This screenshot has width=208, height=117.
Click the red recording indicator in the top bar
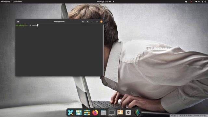tap(191, 2)
